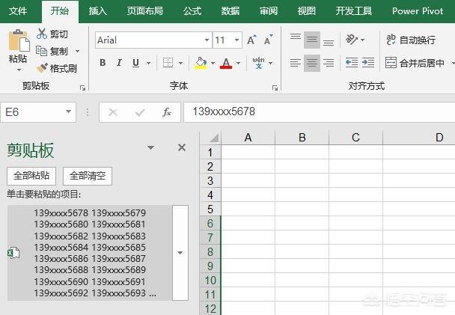Image resolution: width=455 pixels, height=315 pixels.
Task: Switch to the 插入 tab
Action: (98, 11)
